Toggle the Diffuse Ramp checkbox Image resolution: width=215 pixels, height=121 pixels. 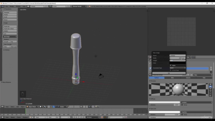click(182, 105)
